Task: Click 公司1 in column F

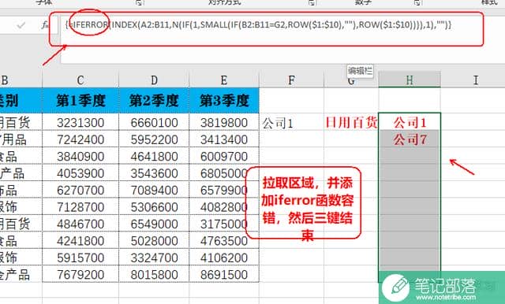Action: pos(291,122)
